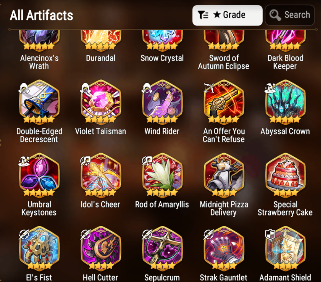
Task: Open Midnight Pizza Delivery scooter artifact
Action: (x=224, y=175)
